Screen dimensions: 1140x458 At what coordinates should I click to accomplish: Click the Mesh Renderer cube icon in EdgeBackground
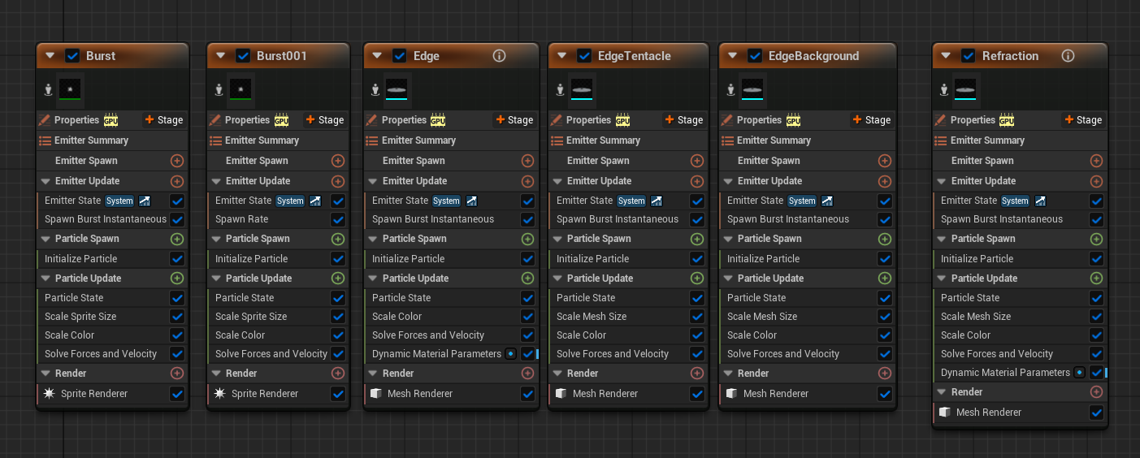[730, 394]
